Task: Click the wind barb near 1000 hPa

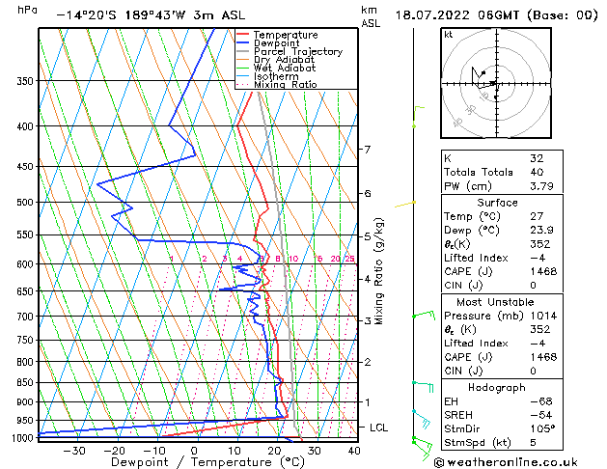Action: pos(422,448)
